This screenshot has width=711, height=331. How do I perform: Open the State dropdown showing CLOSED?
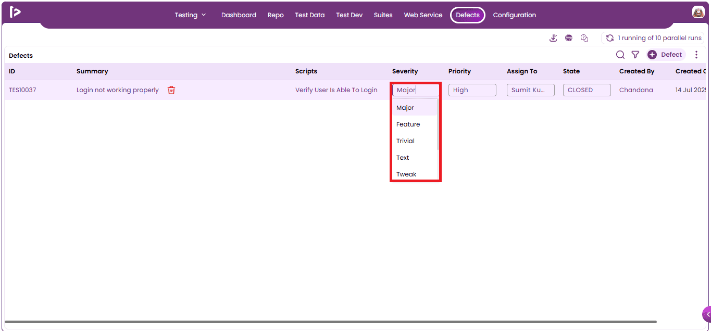click(x=587, y=90)
